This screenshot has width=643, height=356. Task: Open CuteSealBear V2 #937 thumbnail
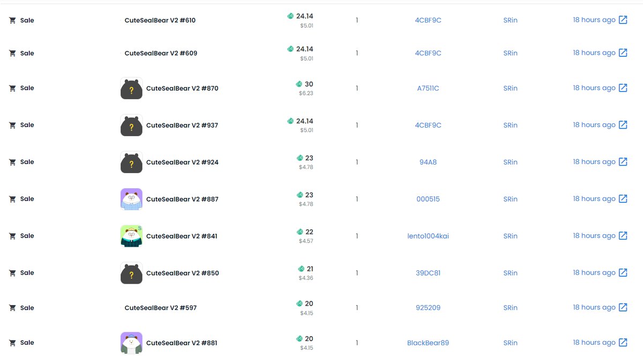[x=131, y=125]
